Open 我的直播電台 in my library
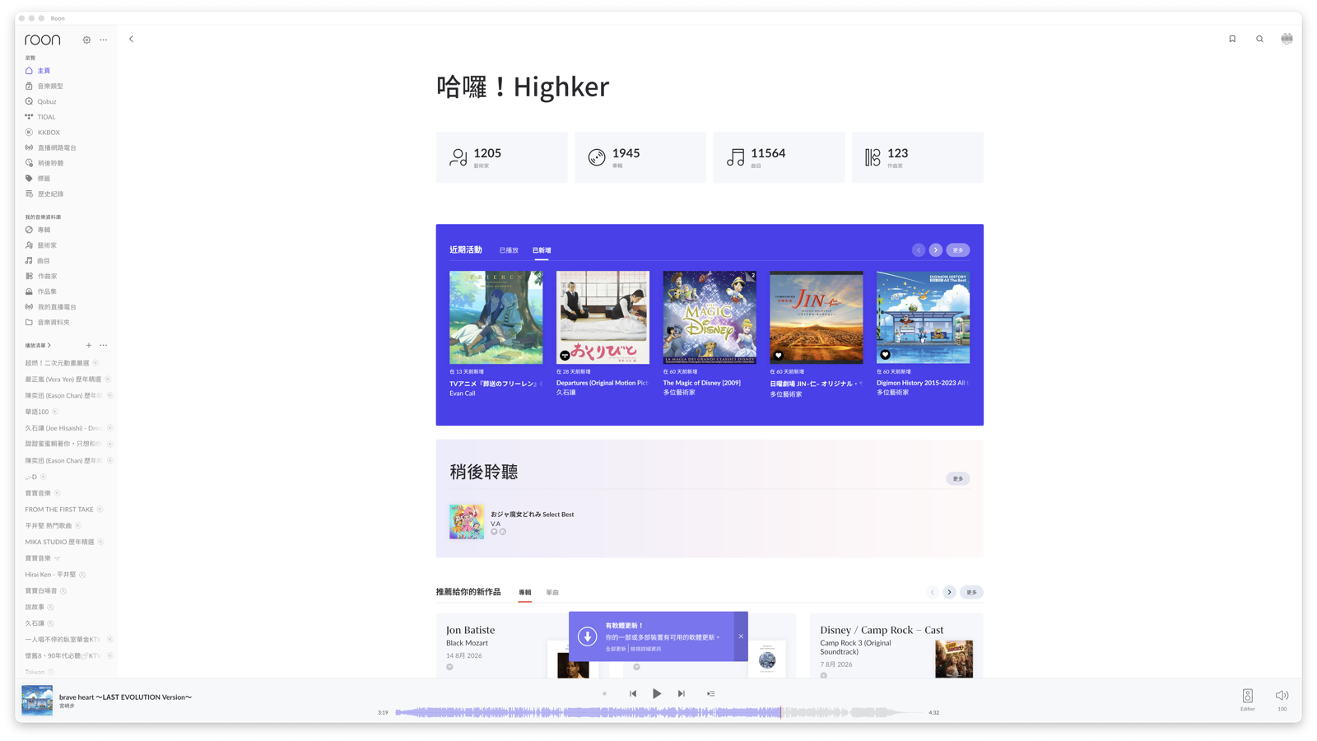The image size is (1317, 741). coord(57,306)
